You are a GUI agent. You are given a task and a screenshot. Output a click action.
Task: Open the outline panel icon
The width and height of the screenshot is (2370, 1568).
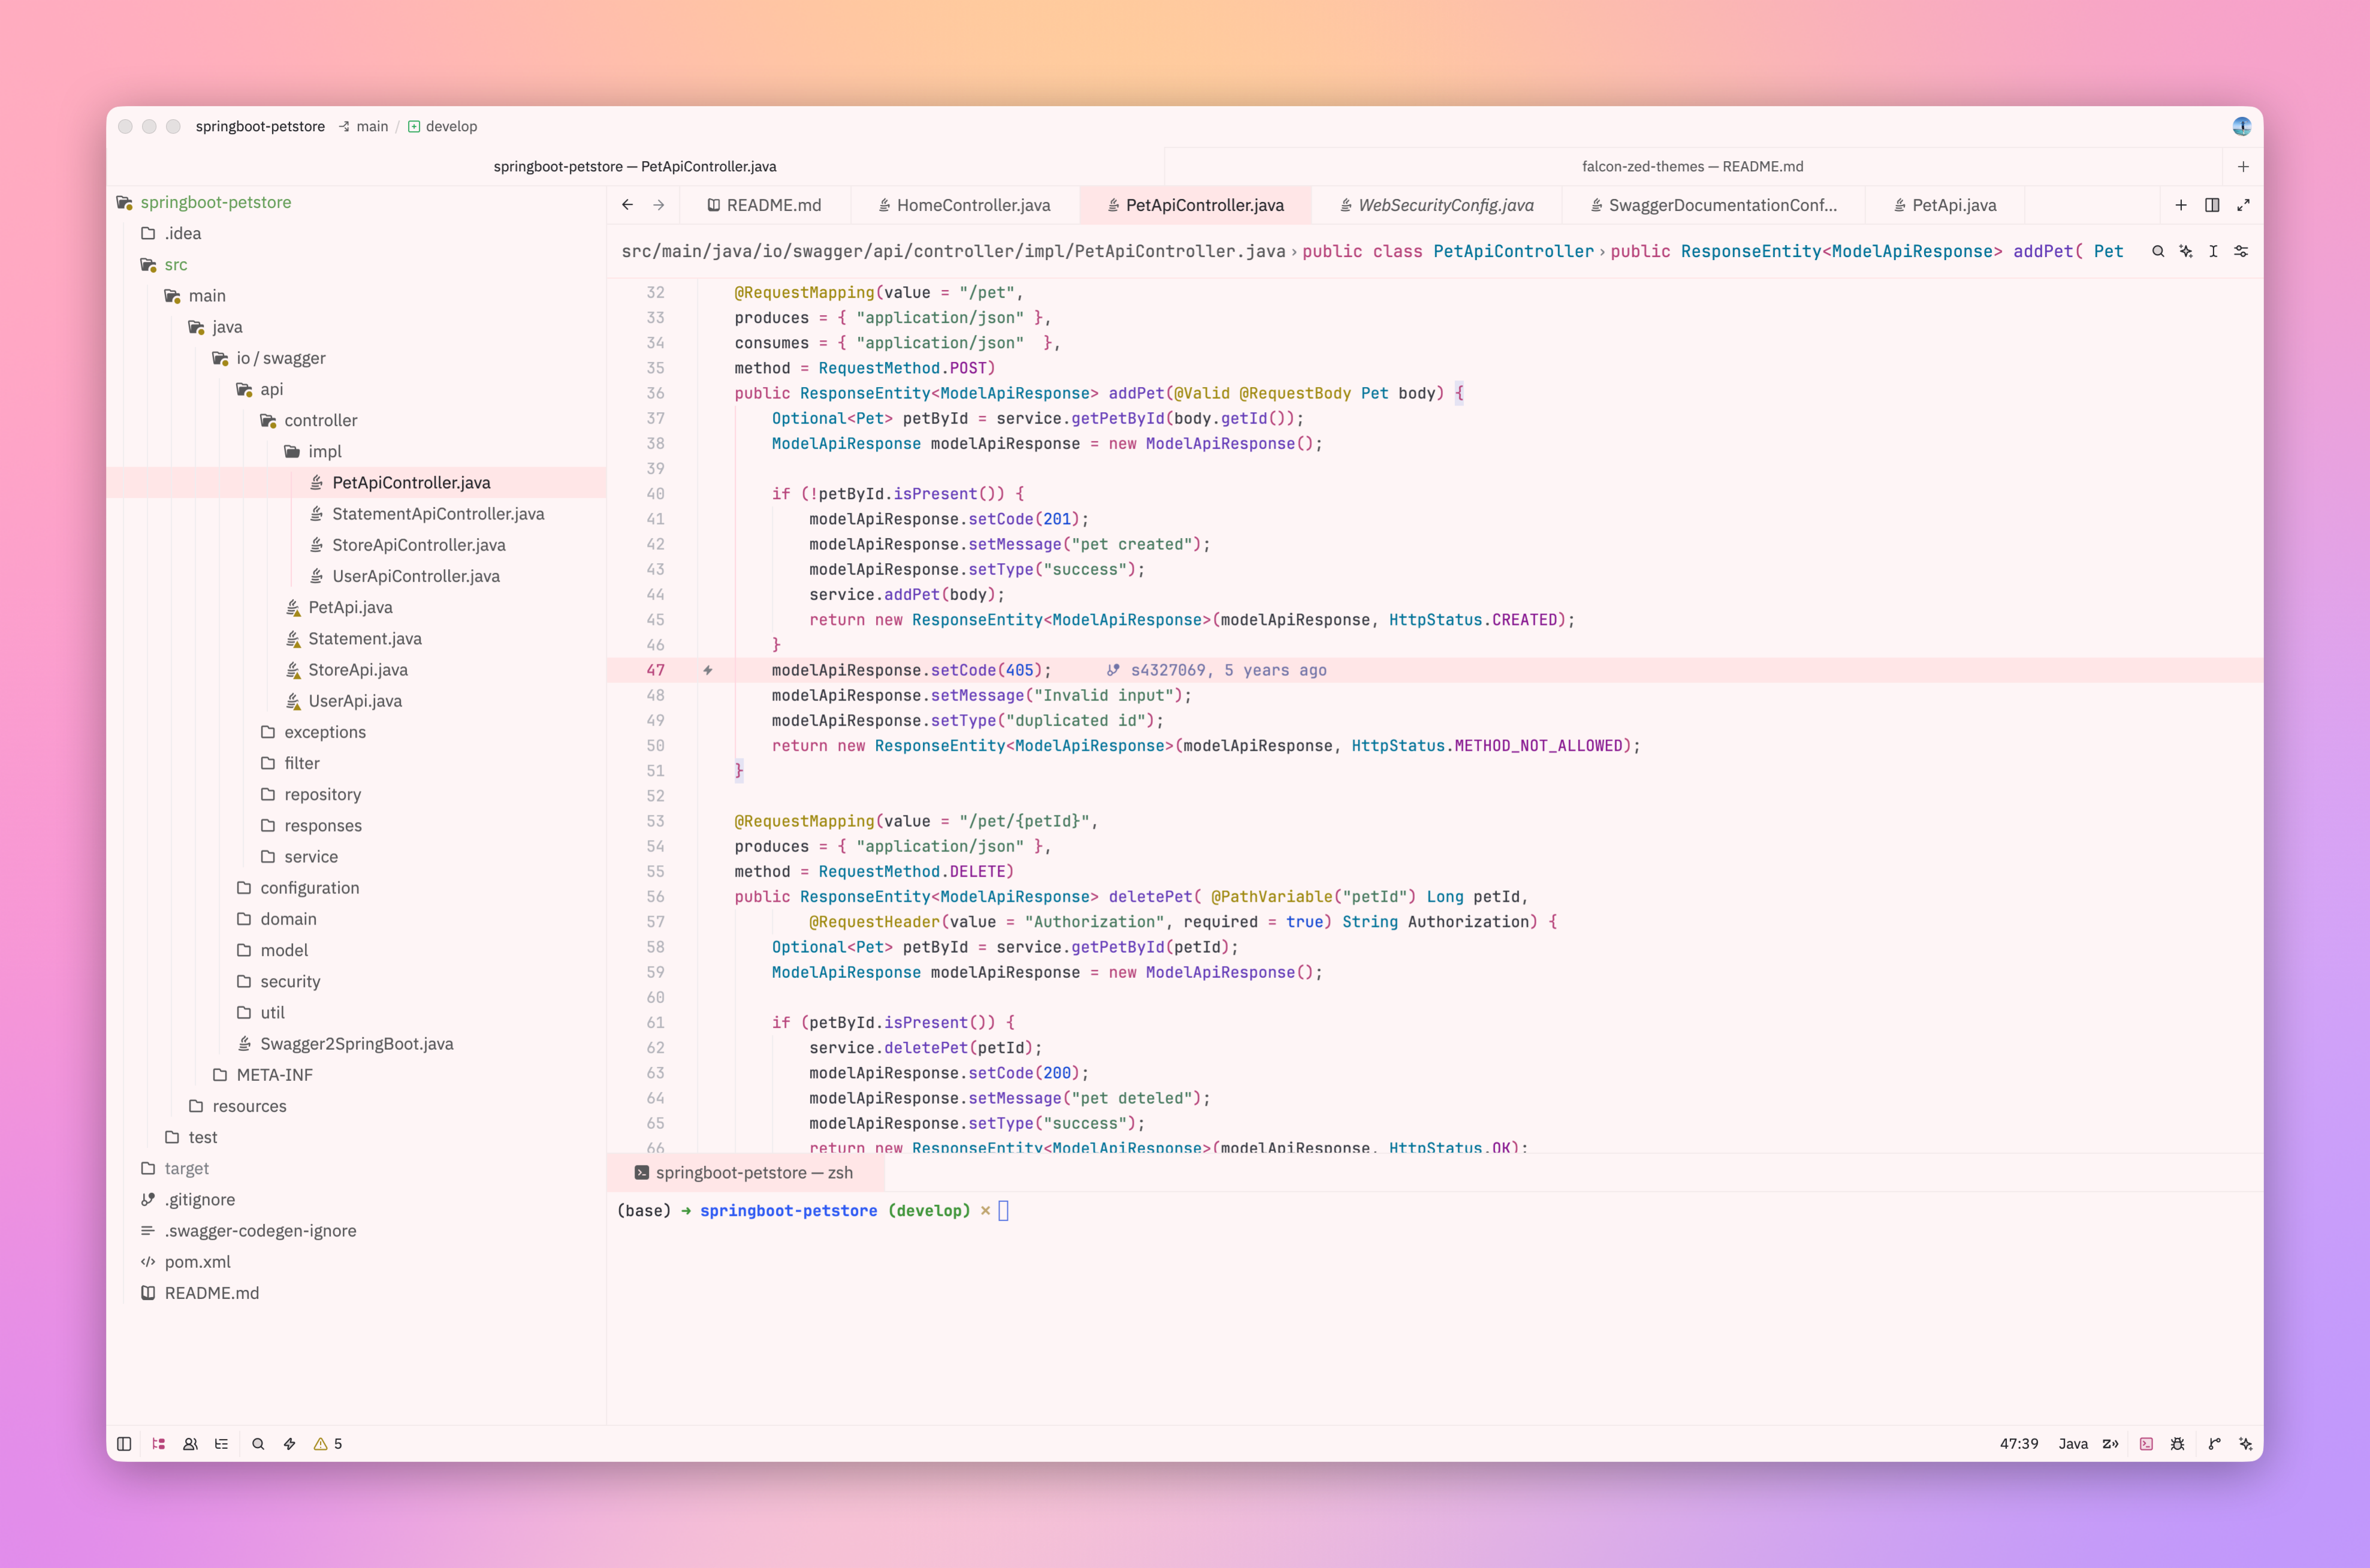pyautogui.click(x=222, y=1443)
